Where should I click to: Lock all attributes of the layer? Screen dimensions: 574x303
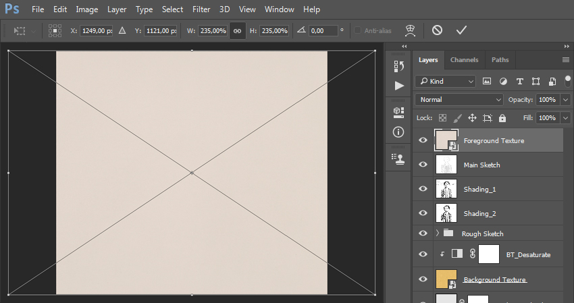[502, 118]
